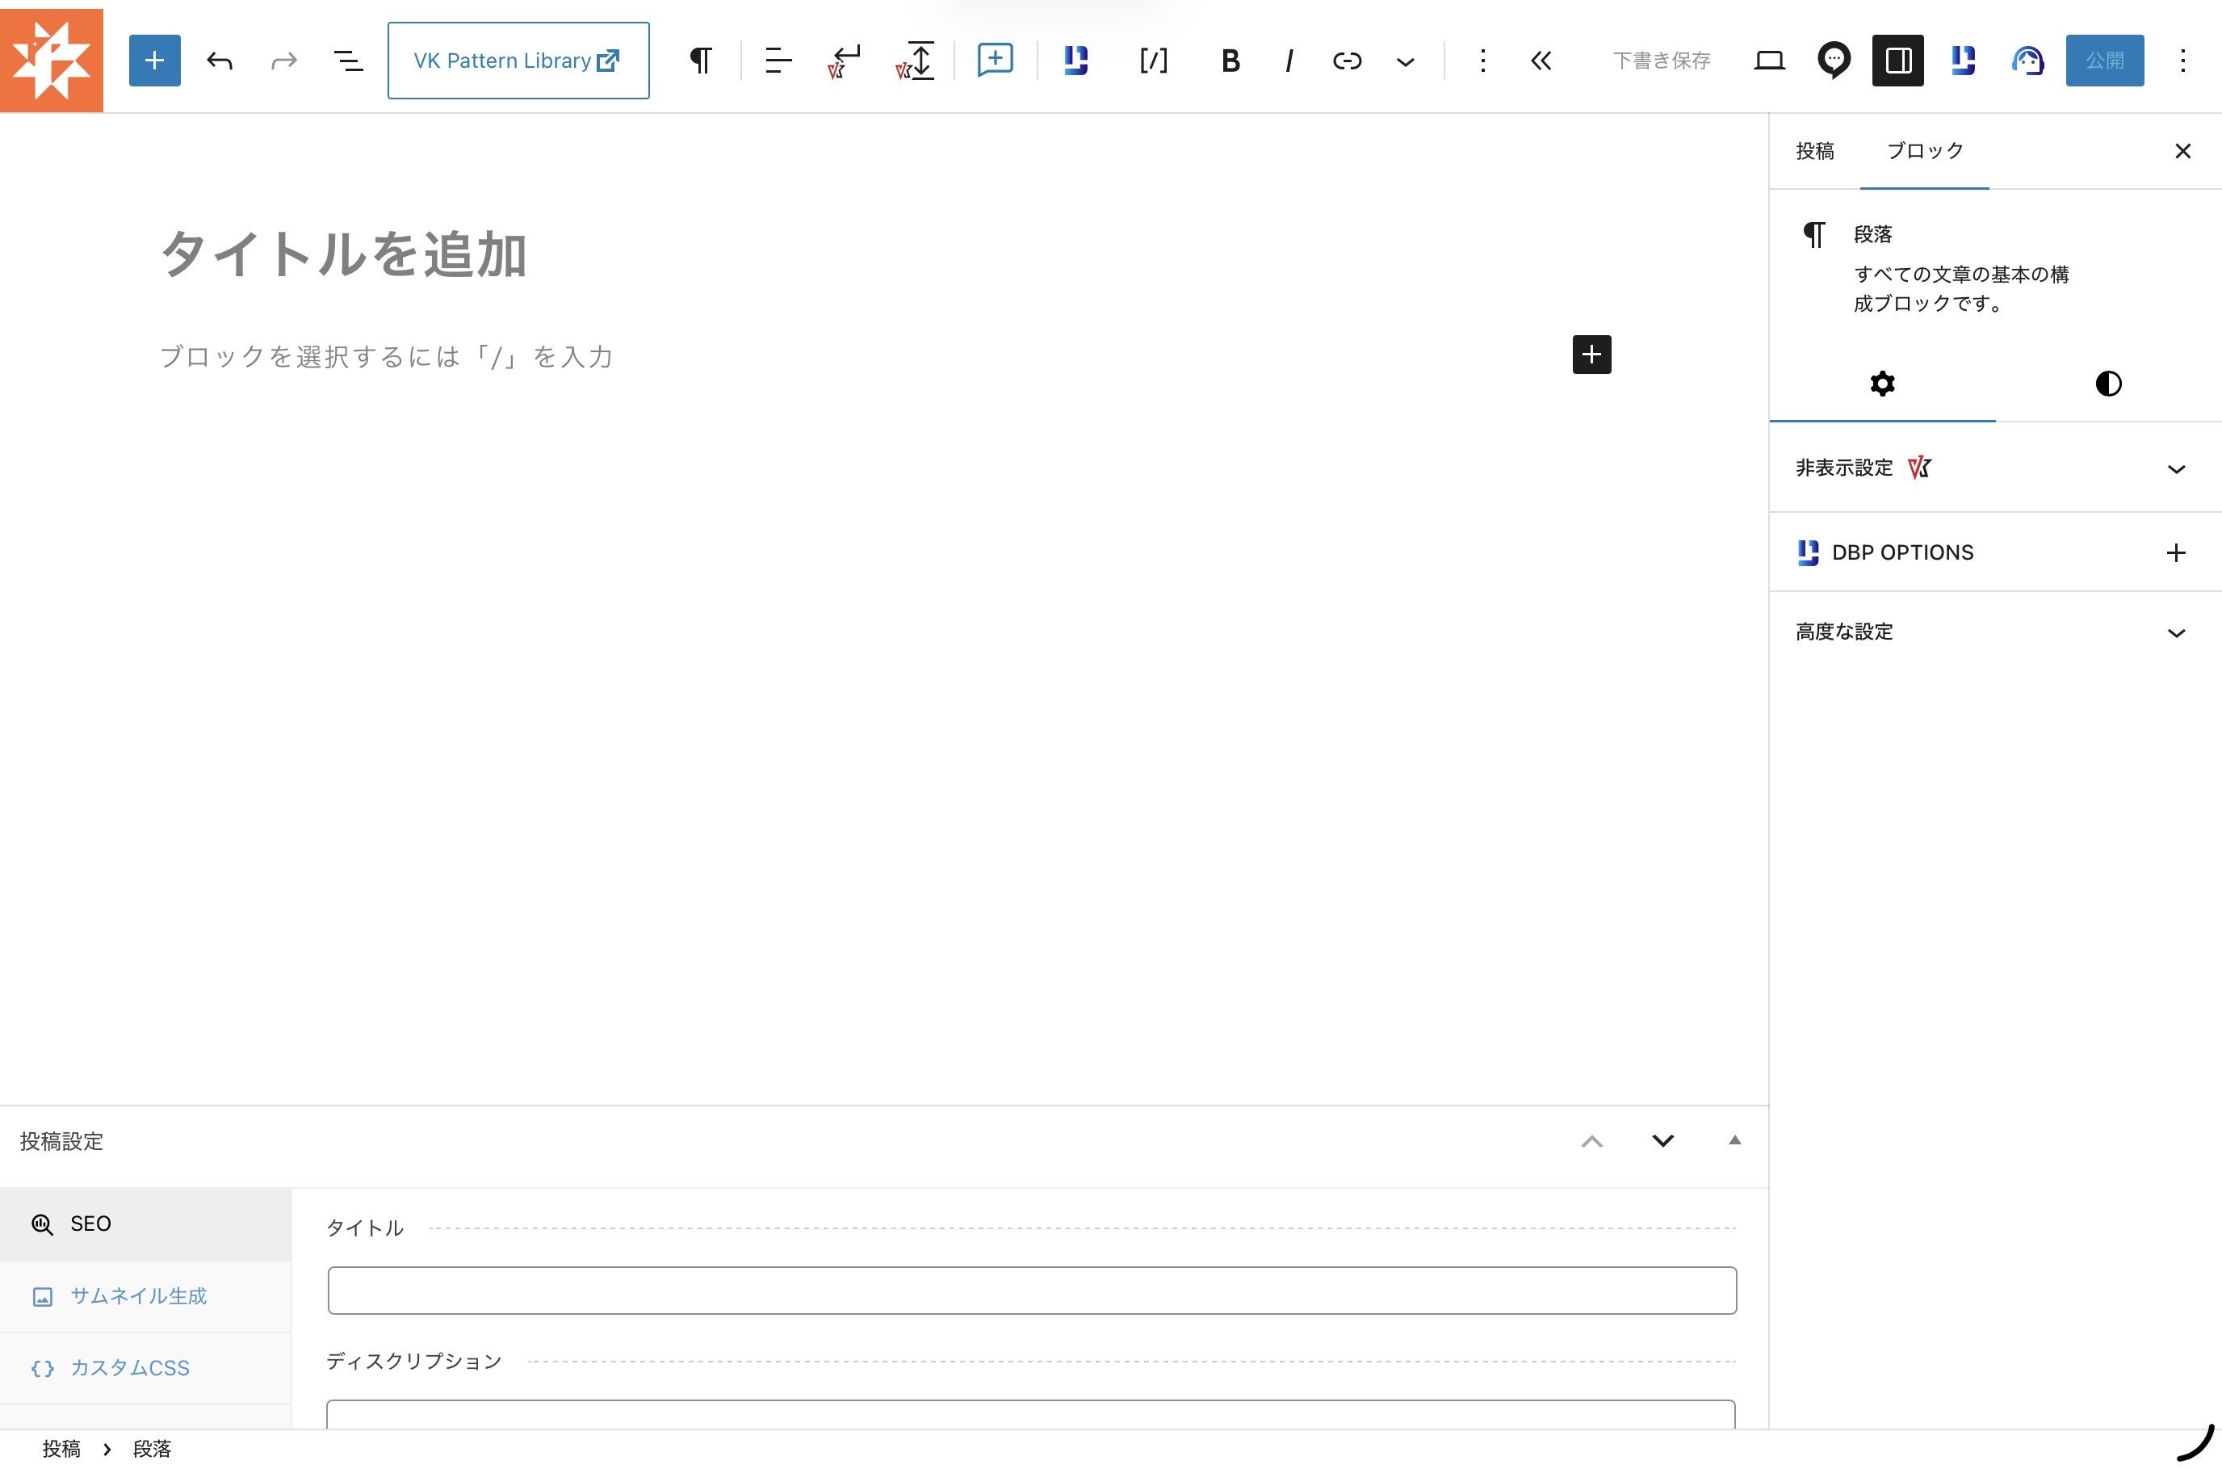
Task: Open the VK Pattern Library link
Action: 518,61
